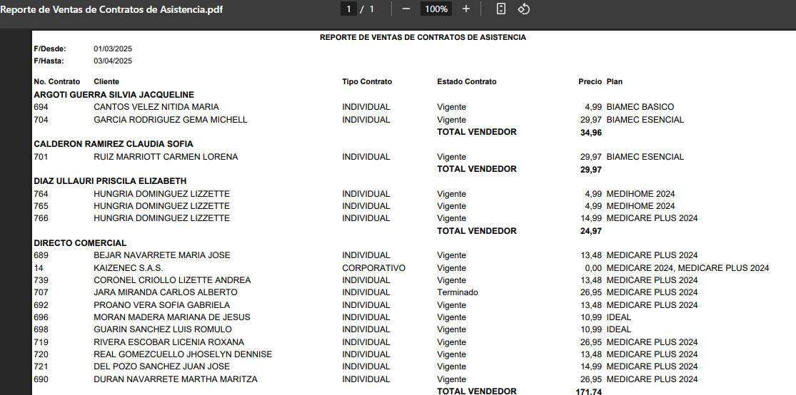796x395 pixels.
Task: Rotate the document counterclockwise
Action: pos(524,9)
